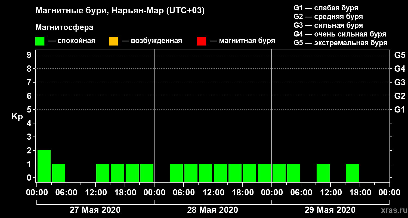
Task: Click the green 'спокойная' legend swatch
Action: pyautogui.click(x=40, y=41)
